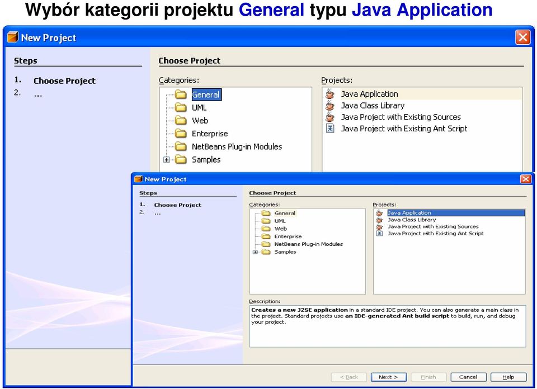Choose Java Application in front window
This screenshot has width=537, height=389.
pos(456,213)
